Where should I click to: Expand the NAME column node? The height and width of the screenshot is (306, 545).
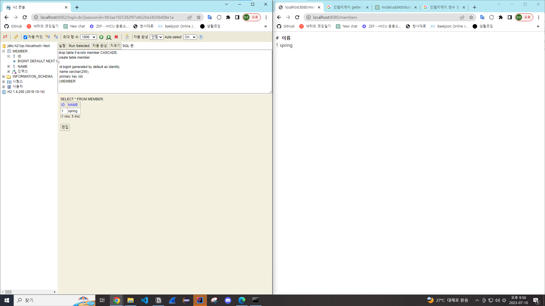(x=9, y=67)
